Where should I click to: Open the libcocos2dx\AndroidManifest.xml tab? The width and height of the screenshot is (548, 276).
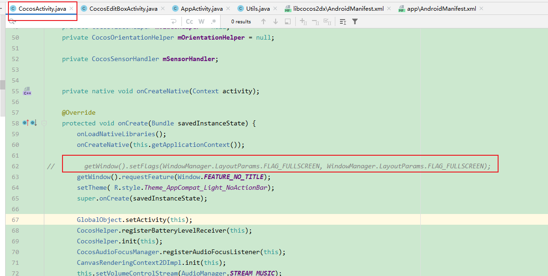339,9
